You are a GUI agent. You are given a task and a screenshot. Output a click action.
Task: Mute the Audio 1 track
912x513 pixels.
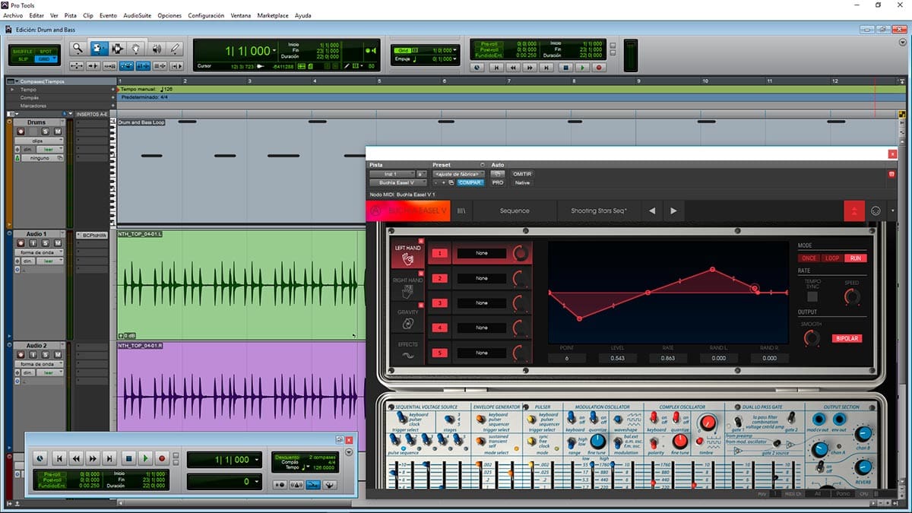pyautogui.click(x=58, y=243)
